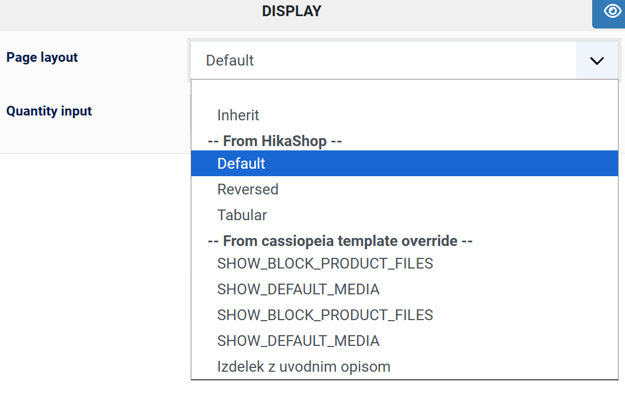
Task: Select Izdelek z uvodnim opisom layout
Action: click(x=303, y=367)
